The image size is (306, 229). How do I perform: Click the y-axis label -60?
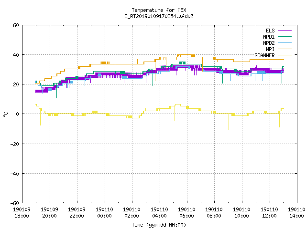click(x=14, y=203)
